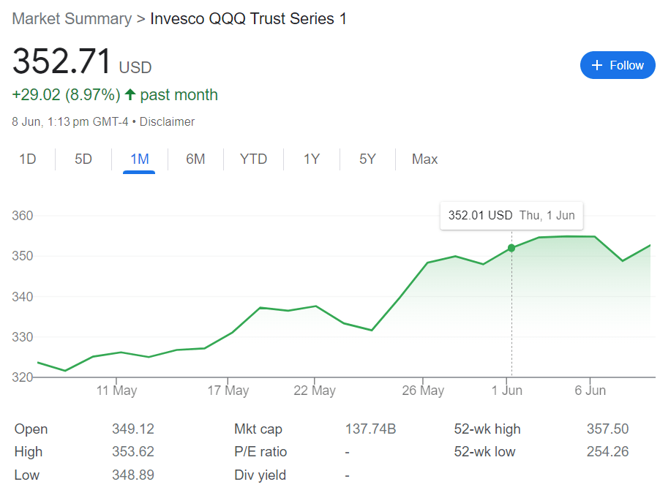Click the 26 May axis label
Image resolution: width=660 pixels, height=490 pixels.
(423, 391)
